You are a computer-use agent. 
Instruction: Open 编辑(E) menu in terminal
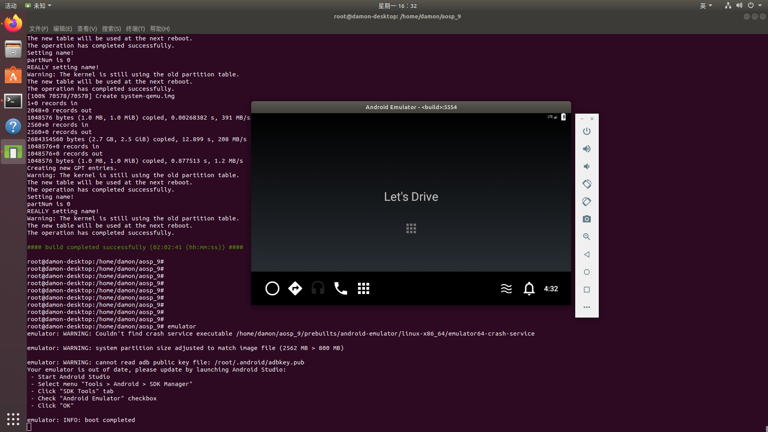coord(62,29)
